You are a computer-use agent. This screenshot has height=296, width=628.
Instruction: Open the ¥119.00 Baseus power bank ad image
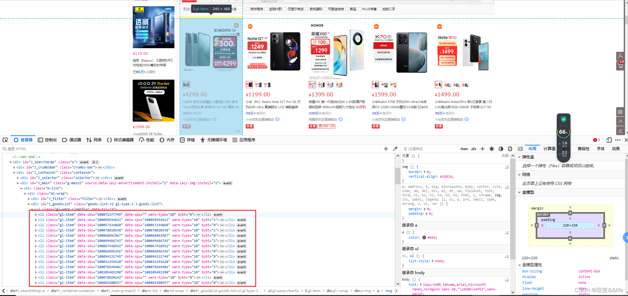(153, 27)
